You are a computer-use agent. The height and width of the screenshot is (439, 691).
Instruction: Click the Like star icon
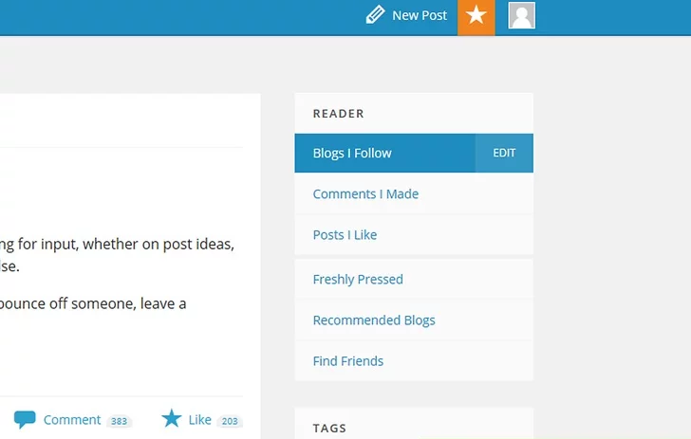(171, 418)
